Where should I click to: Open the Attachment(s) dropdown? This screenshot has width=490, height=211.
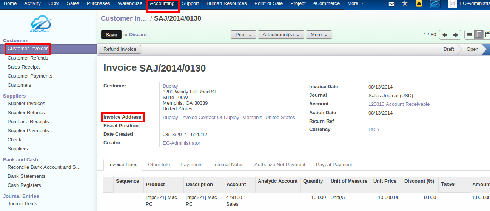[x=281, y=35]
